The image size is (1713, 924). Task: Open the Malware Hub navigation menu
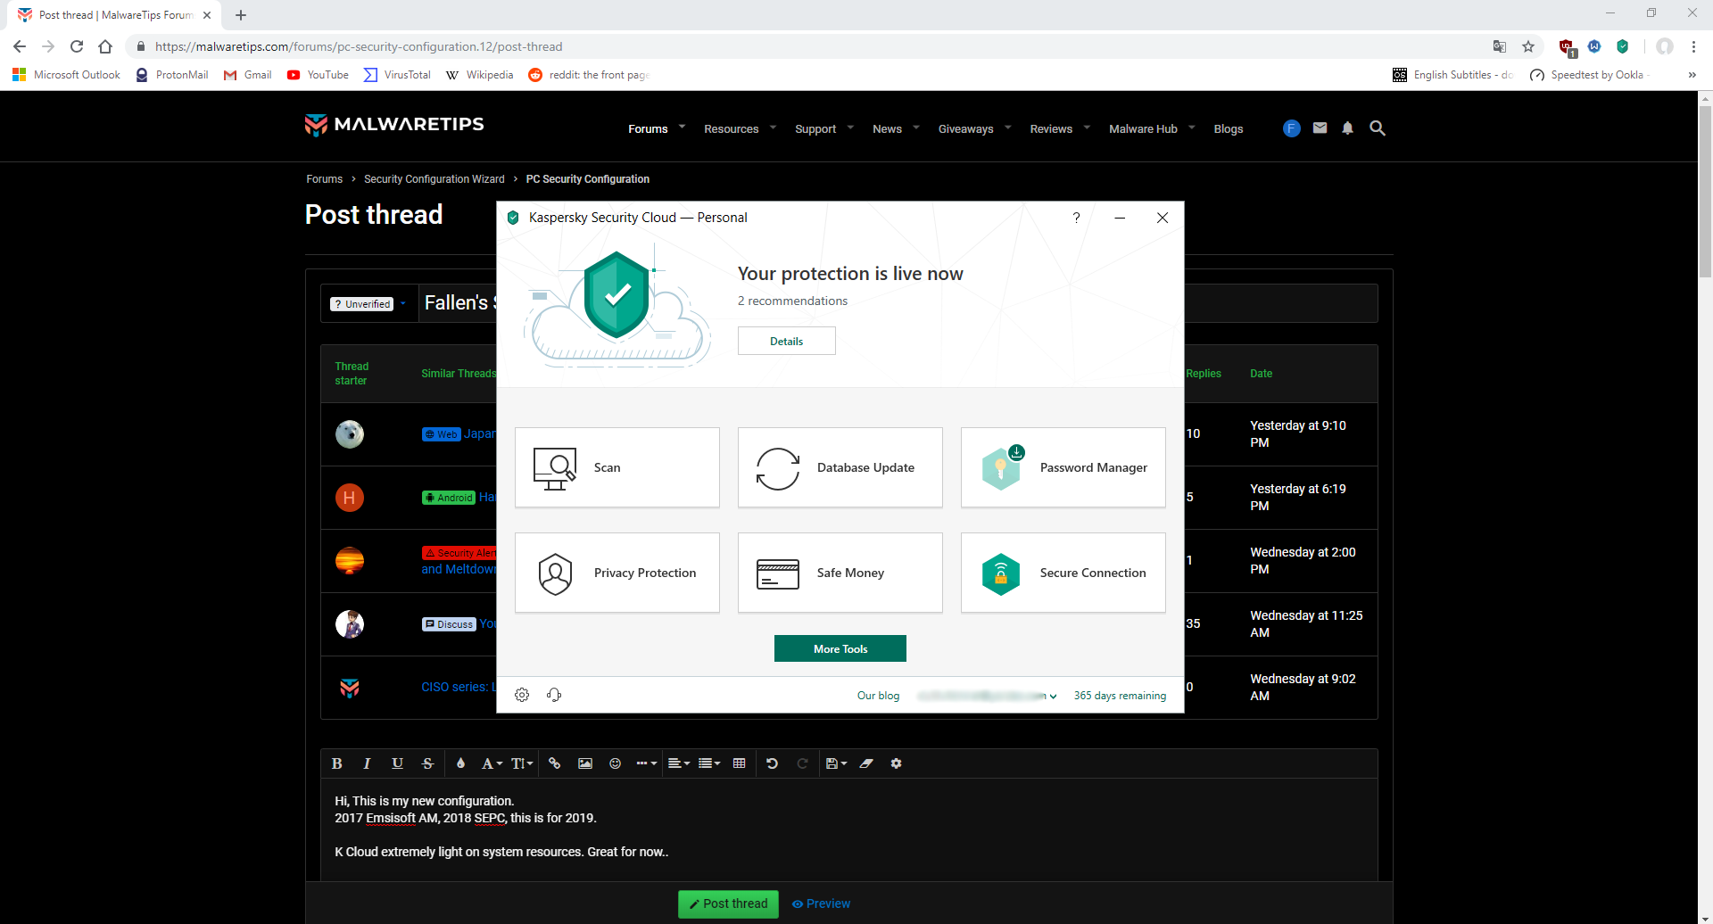click(x=1143, y=129)
